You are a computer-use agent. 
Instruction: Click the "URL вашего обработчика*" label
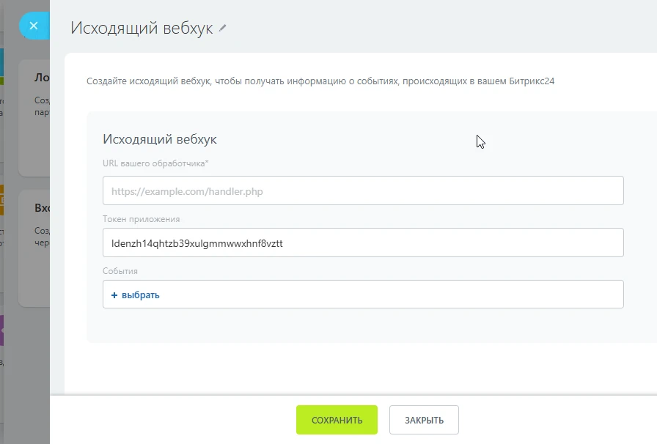pos(155,163)
